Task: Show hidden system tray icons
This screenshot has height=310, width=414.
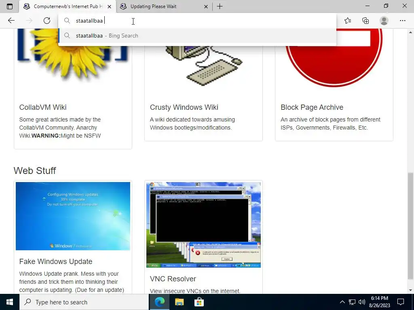Action: [342, 302]
